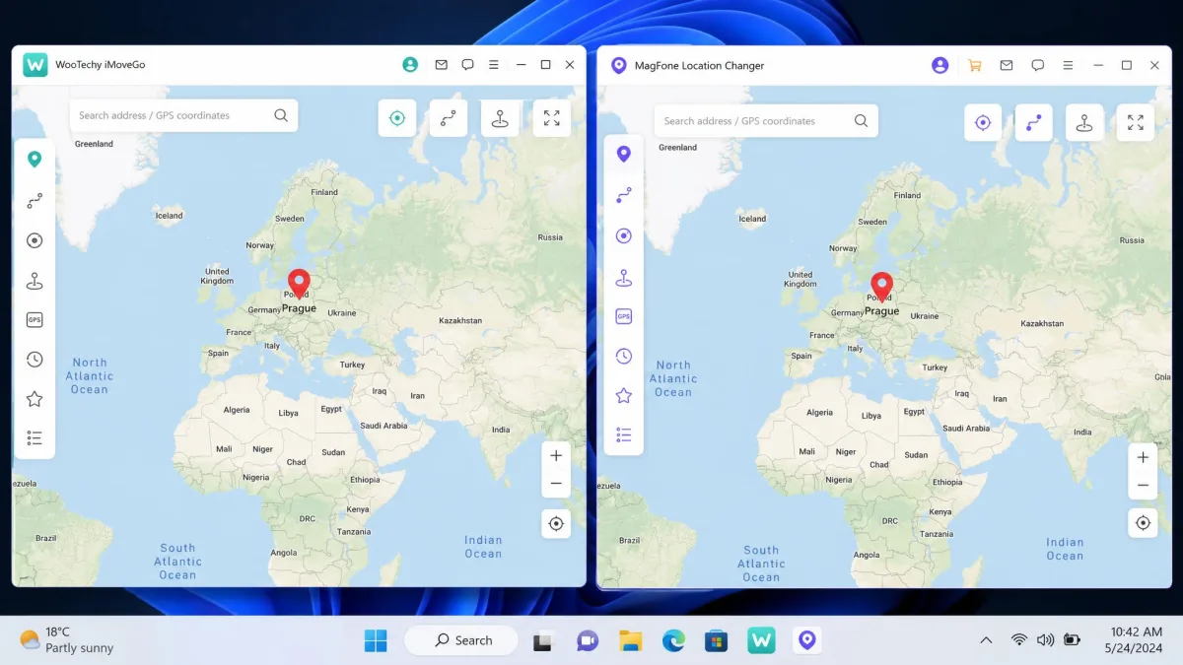1183x665 pixels.
Task: Open Windows Start menu
Action: click(376, 640)
